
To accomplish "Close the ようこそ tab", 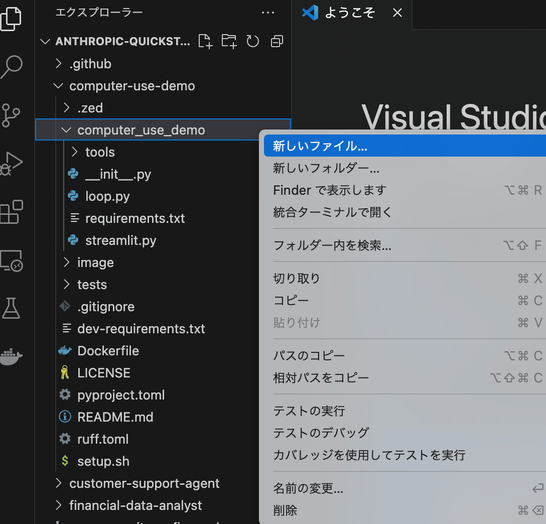I will click(397, 13).
